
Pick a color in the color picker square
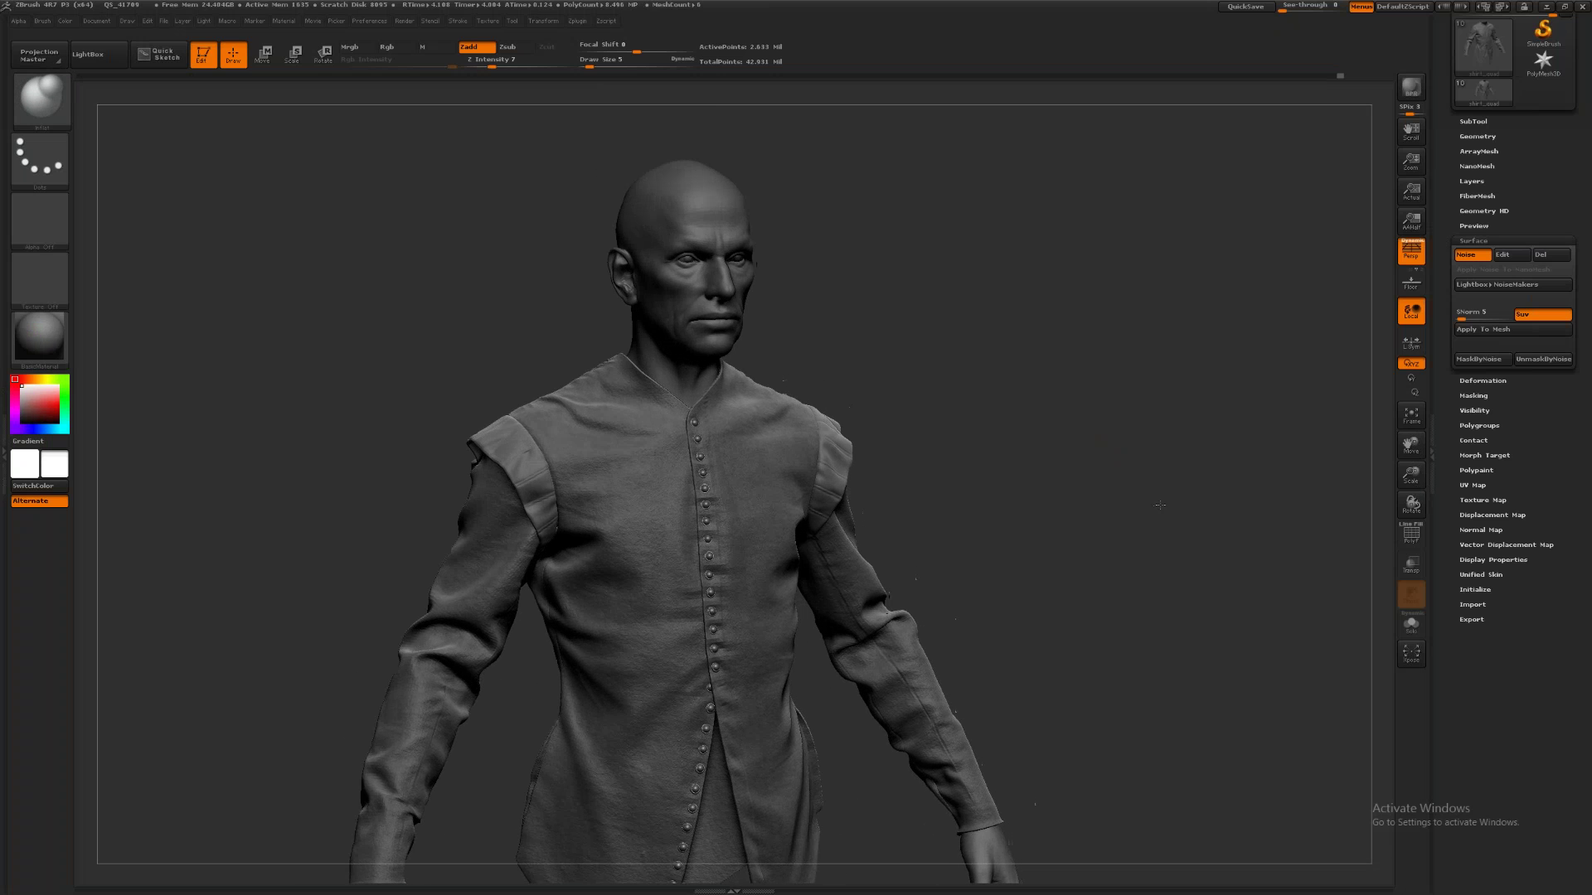pyautogui.click(x=40, y=404)
